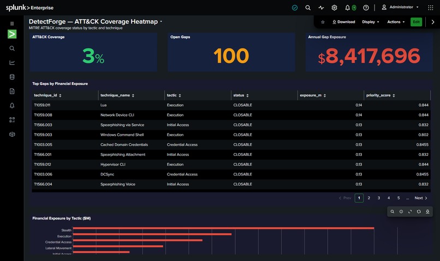Click the Download button
The width and height of the screenshot is (440, 261).
[344, 22]
